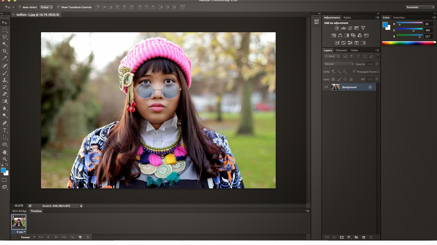This screenshot has height=245, width=437.
Task: Open the layer filter Kind dropdown
Action: (332, 56)
